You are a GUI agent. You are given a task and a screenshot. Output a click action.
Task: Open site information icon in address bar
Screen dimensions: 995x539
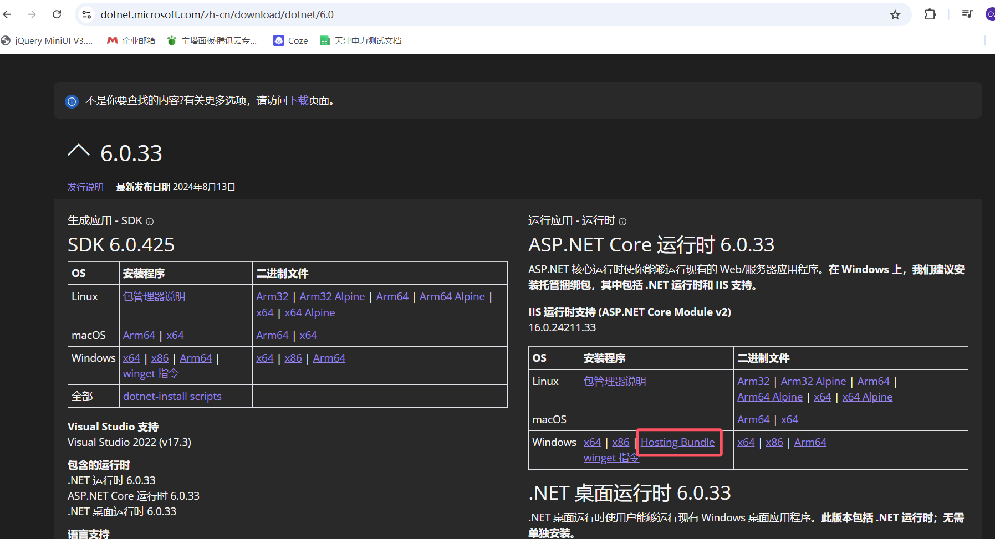pos(86,14)
